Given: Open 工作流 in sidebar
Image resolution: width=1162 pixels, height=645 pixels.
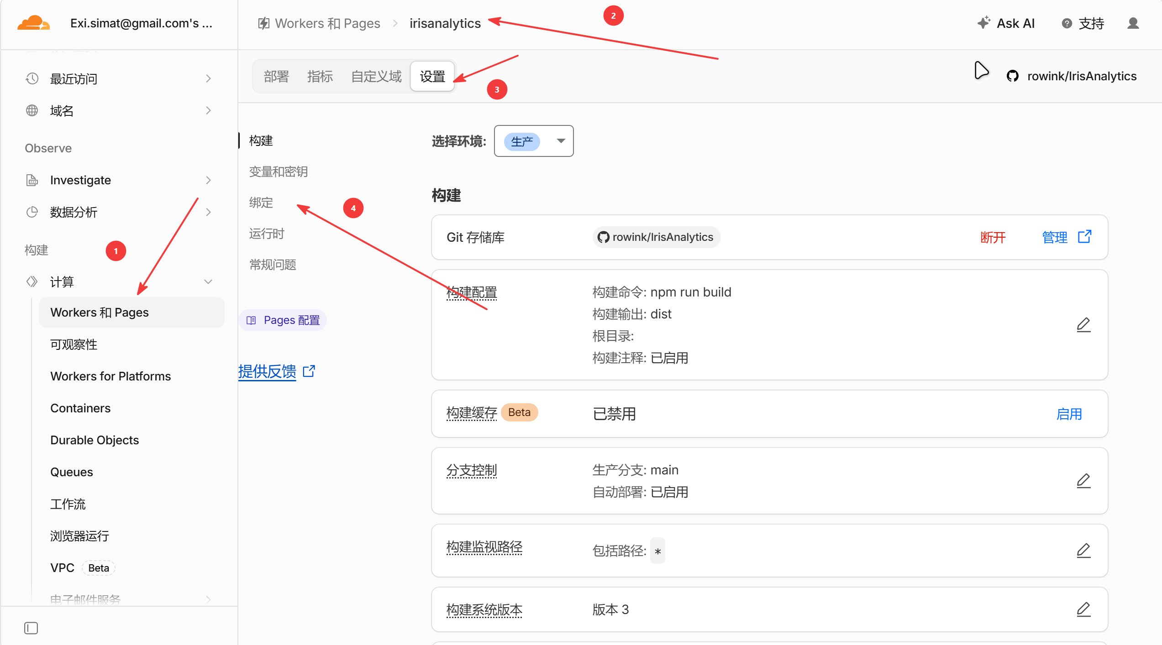Looking at the screenshot, I should click(68, 504).
